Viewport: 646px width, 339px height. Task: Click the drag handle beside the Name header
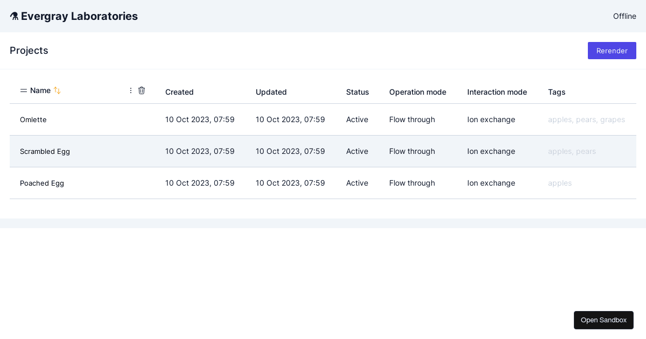(24, 90)
